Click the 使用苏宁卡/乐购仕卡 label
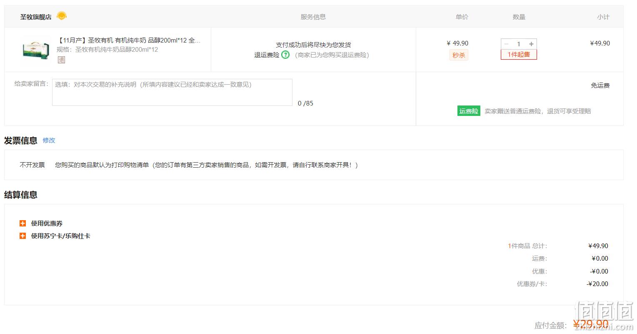 click(x=60, y=236)
